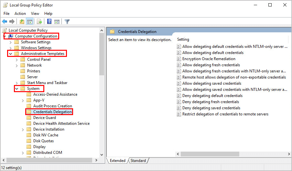
Task: Go up one level with folder icon
Action: (x=22, y=22)
